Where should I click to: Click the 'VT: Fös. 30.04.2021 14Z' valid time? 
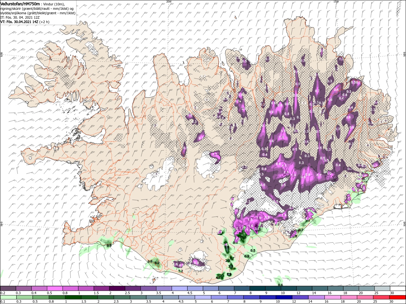[19, 22]
